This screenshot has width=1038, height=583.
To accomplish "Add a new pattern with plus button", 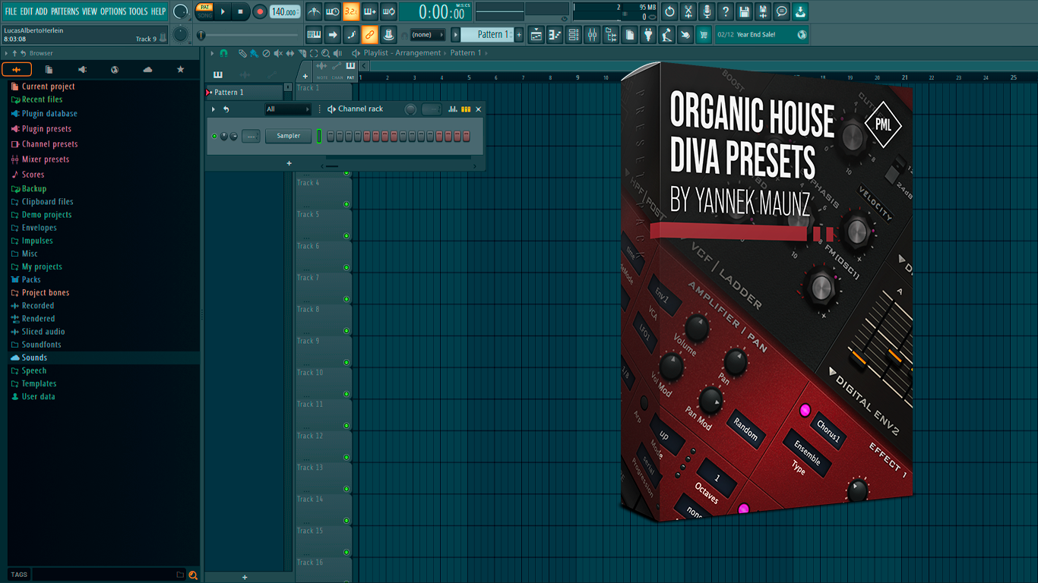I will point(520,34).
